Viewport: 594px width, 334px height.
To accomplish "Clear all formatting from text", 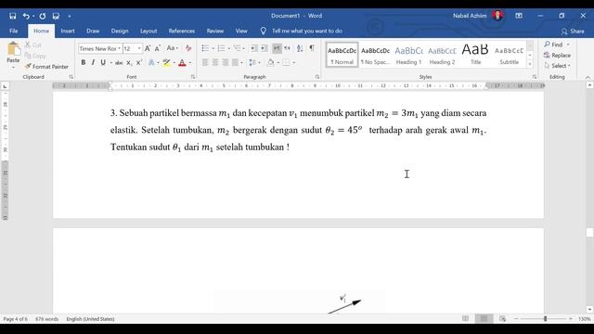I will click(188, 48).
